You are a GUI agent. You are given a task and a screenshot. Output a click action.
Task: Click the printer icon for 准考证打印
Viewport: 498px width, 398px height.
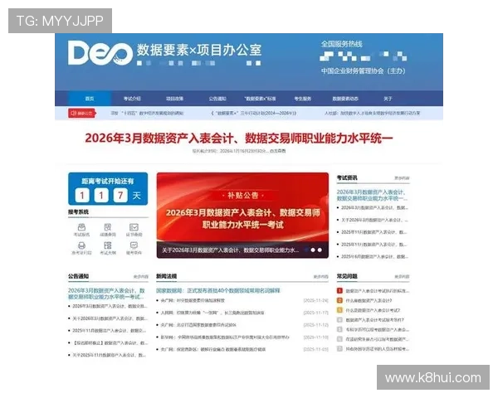click(81, 245)
